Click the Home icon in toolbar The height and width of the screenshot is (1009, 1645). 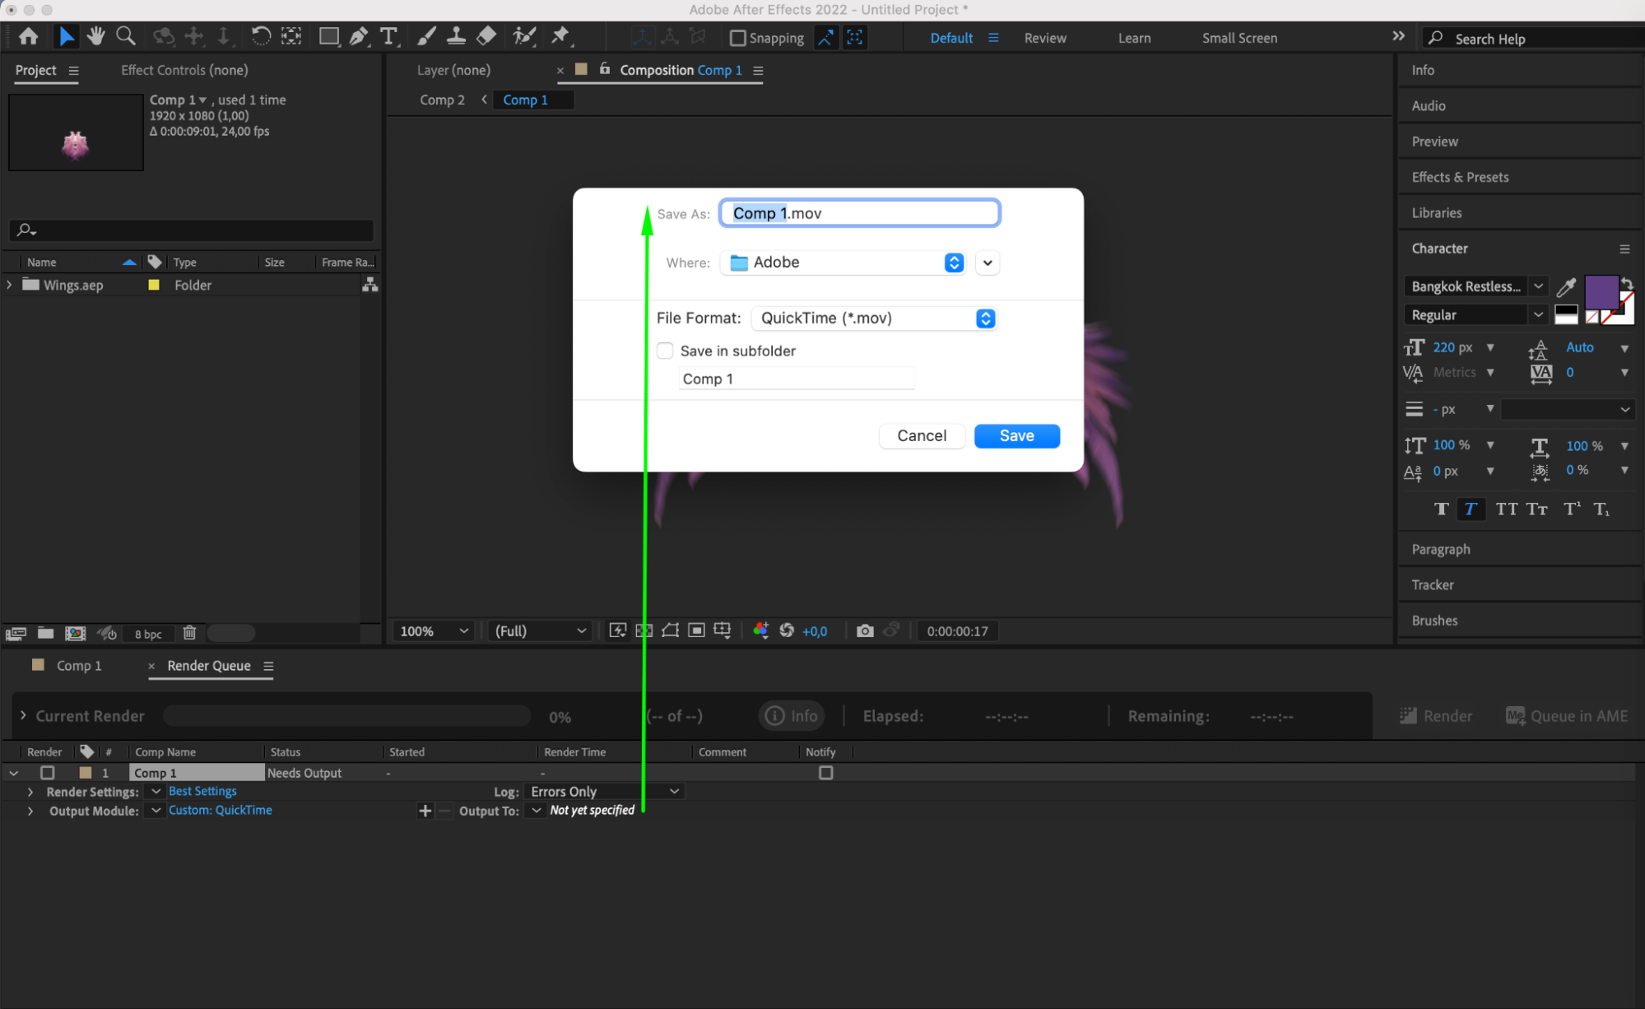[28, 36]
